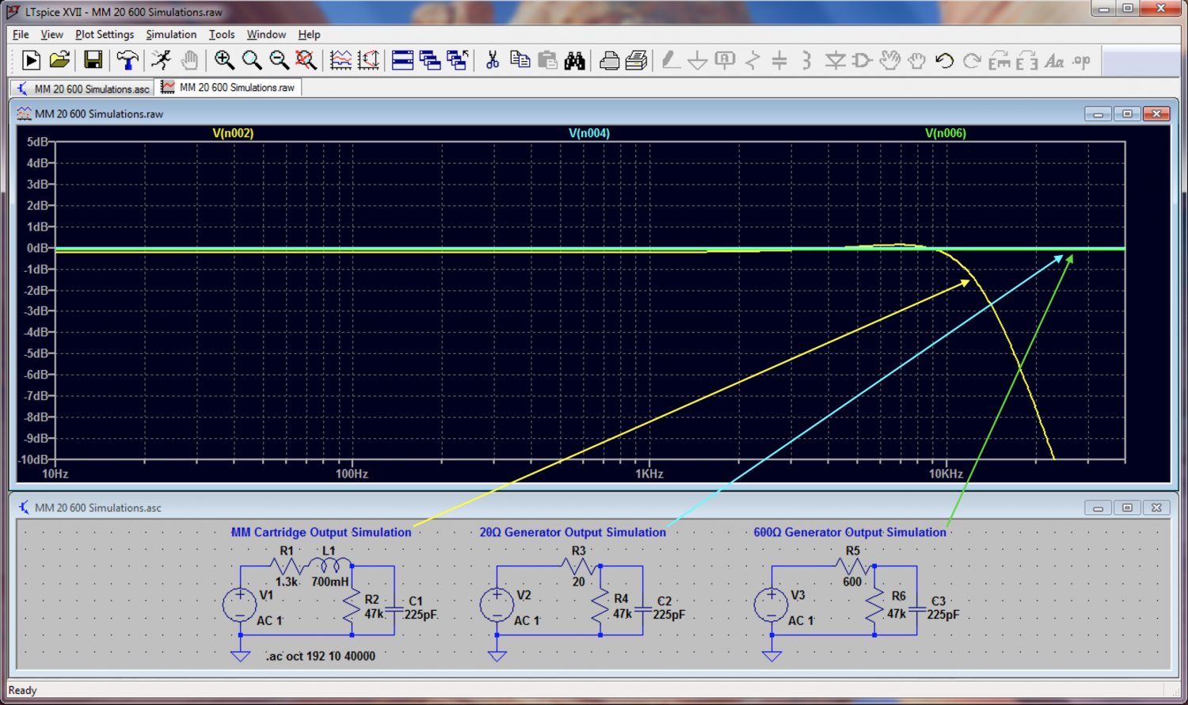Click the Halt hand icon
The width and height of the screenshot is (1188, 705).
coord(189,60)
